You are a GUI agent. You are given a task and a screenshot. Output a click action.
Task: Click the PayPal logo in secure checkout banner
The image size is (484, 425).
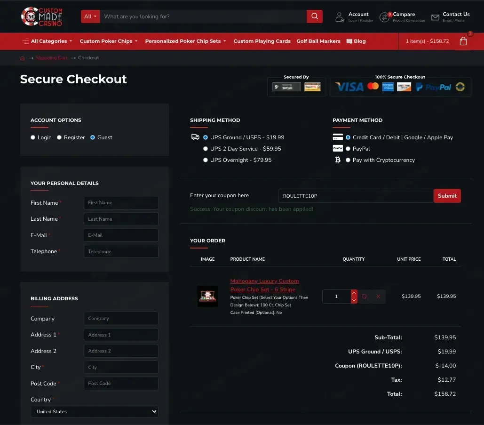(x=433, y=88)
